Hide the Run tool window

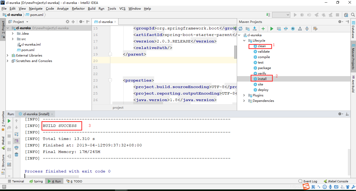347,114
